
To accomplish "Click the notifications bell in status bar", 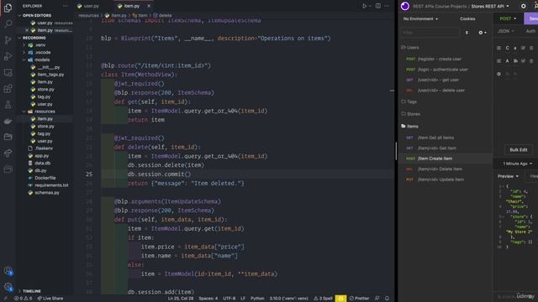I will (387, 299).
